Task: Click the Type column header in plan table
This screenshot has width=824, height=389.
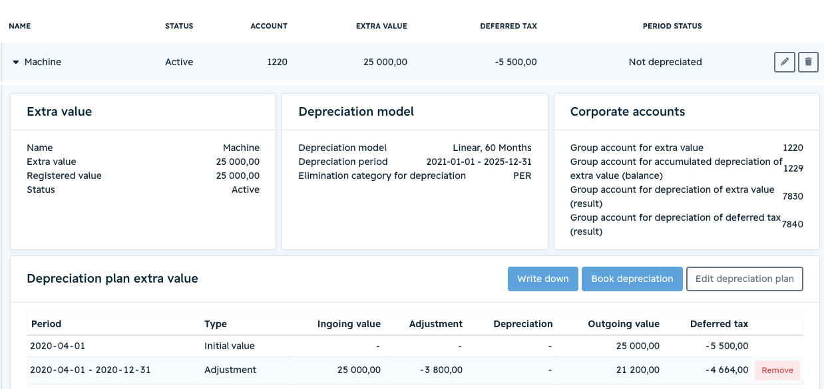Action: (x=216, y=324)
